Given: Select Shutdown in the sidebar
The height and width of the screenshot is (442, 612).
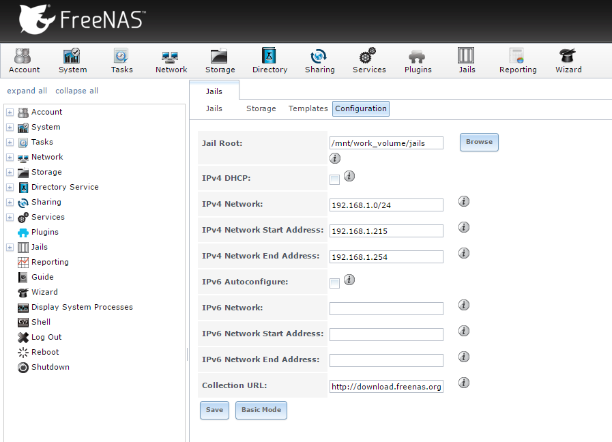Looking at the screenshot, I should [x=44, y=367].
